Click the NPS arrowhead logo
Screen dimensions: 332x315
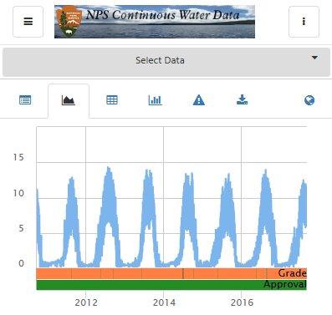69,22
